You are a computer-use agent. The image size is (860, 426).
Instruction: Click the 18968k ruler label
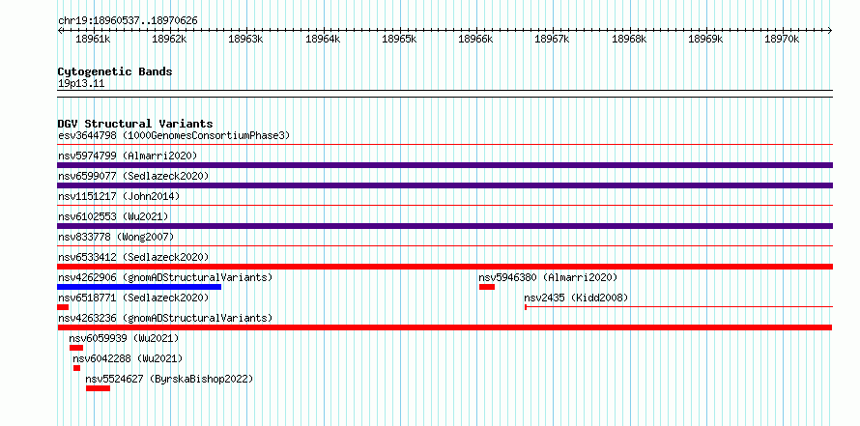629,39
